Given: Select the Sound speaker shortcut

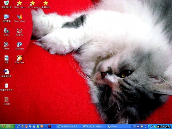Looking at the screenshot, I should click(6, 46).
